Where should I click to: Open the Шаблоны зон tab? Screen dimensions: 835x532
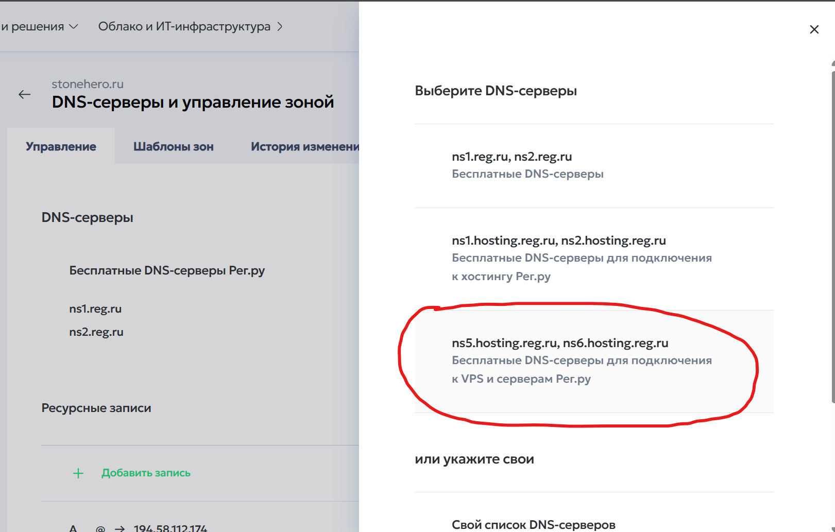[174, 146]
